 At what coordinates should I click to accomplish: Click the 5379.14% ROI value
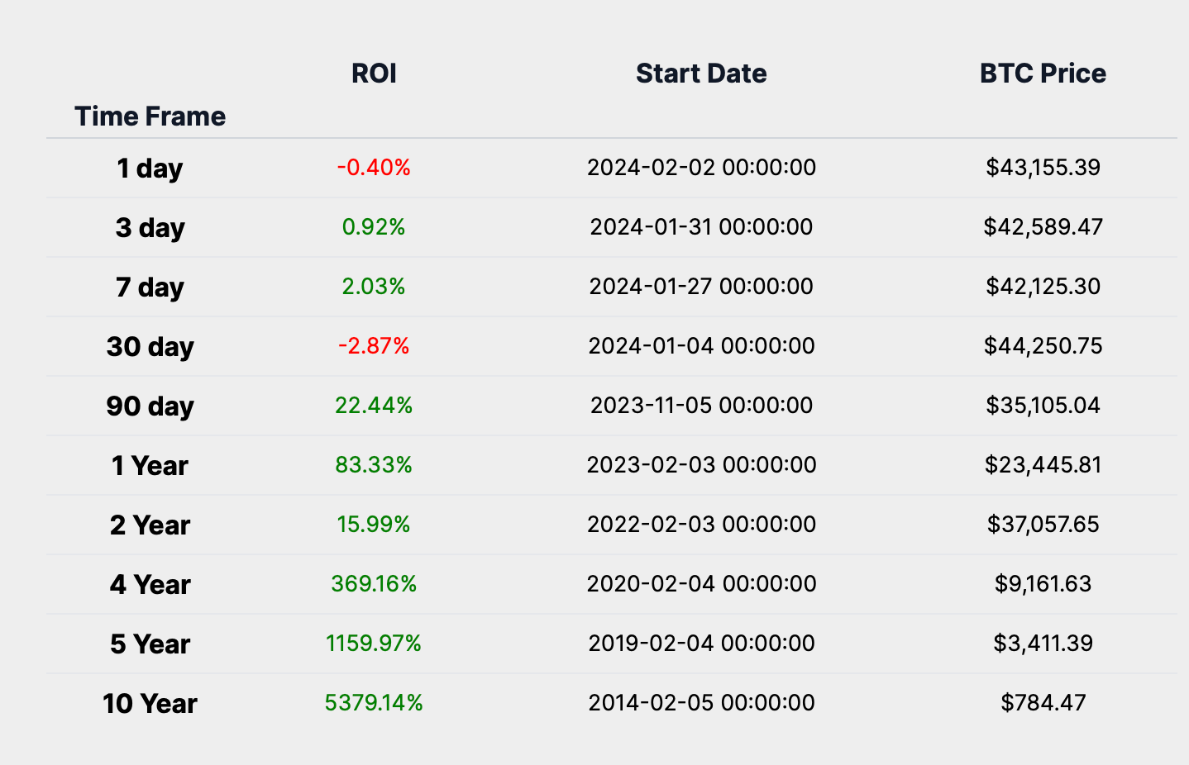pos(374,703)
